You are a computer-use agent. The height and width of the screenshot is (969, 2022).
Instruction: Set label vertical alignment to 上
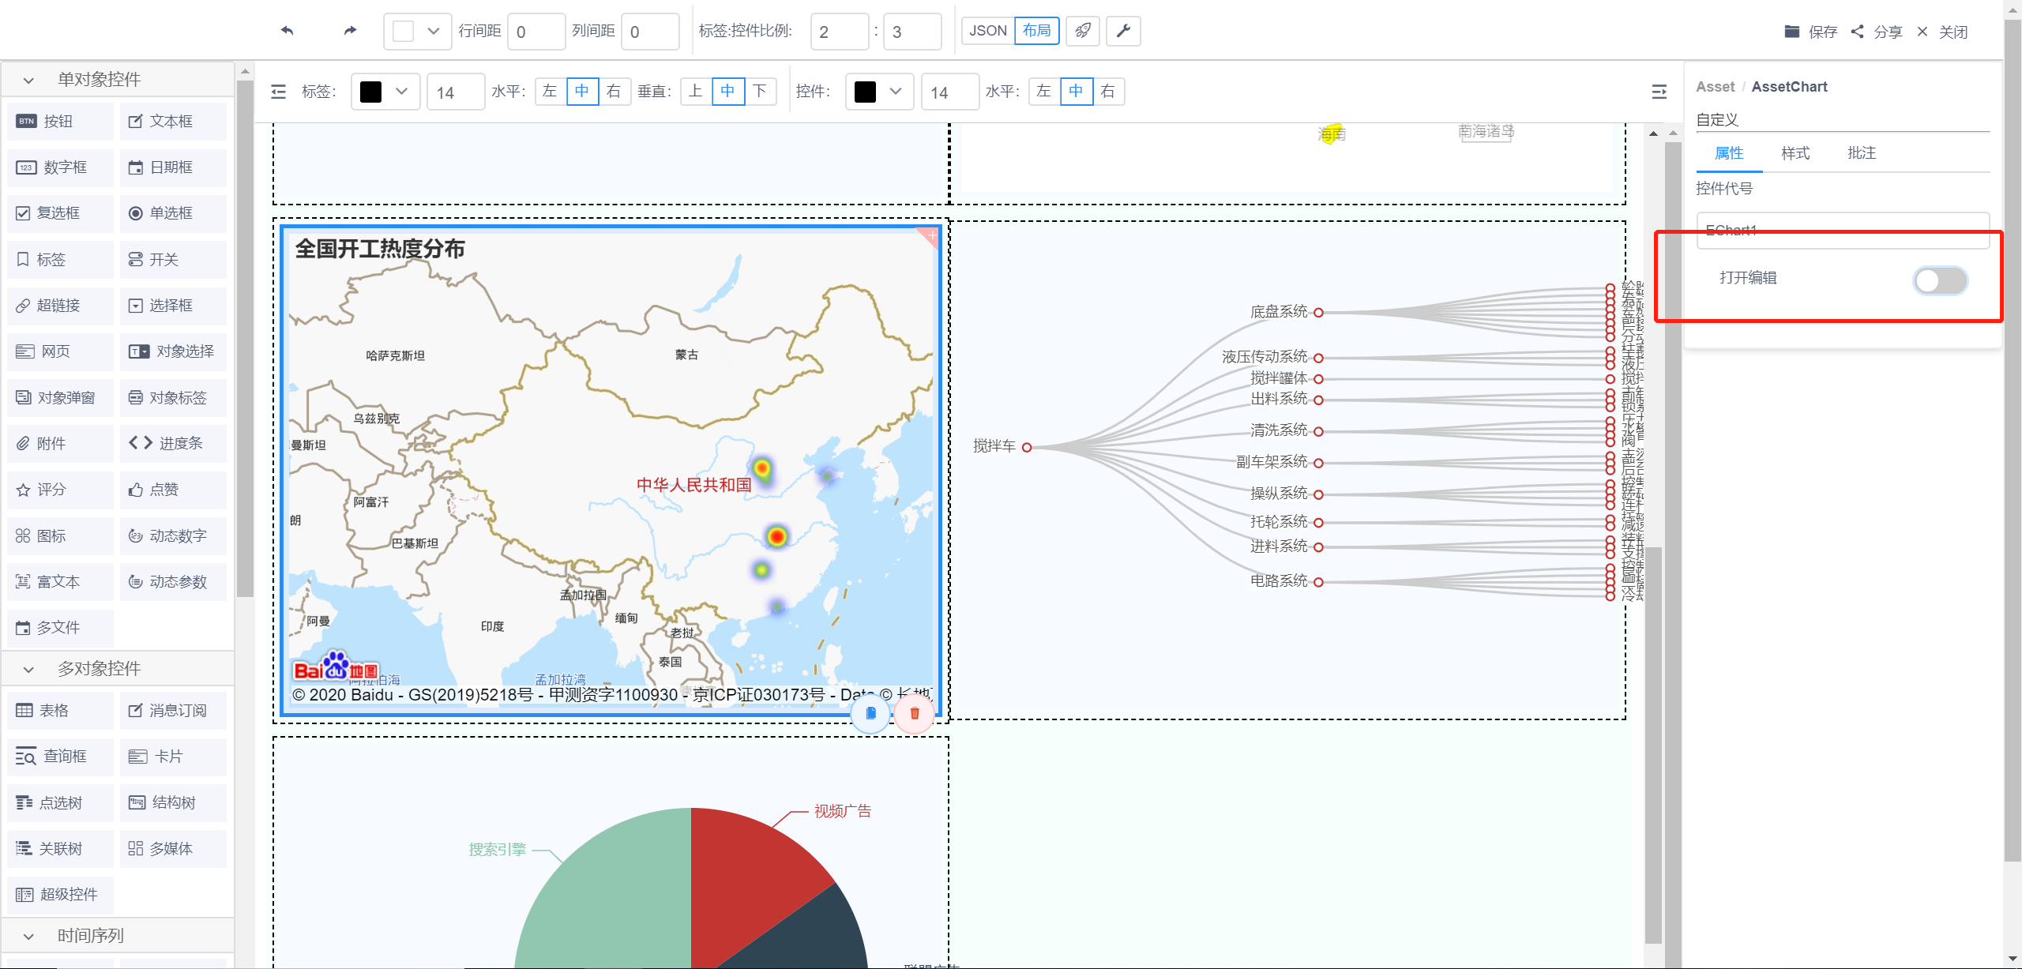coord(695,92)
